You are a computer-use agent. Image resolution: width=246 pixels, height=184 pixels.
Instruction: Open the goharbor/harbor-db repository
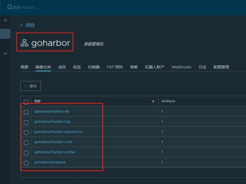(x=52, y=112)
